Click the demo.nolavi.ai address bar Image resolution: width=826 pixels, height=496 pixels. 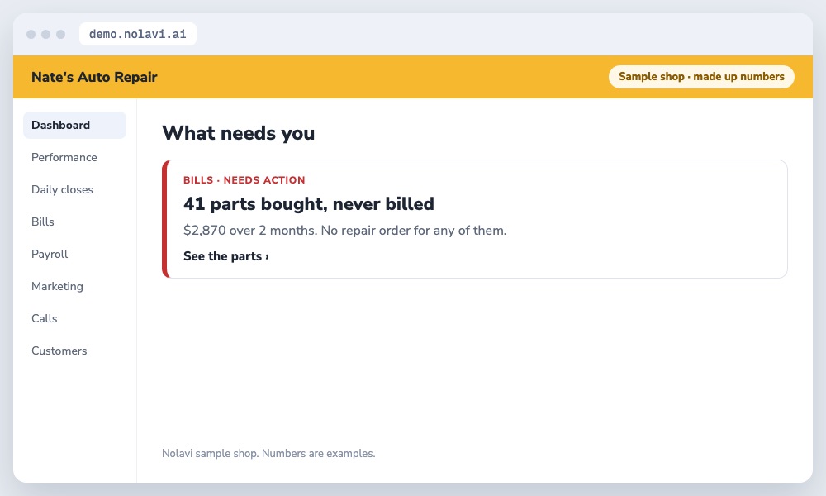pos(137,34)
